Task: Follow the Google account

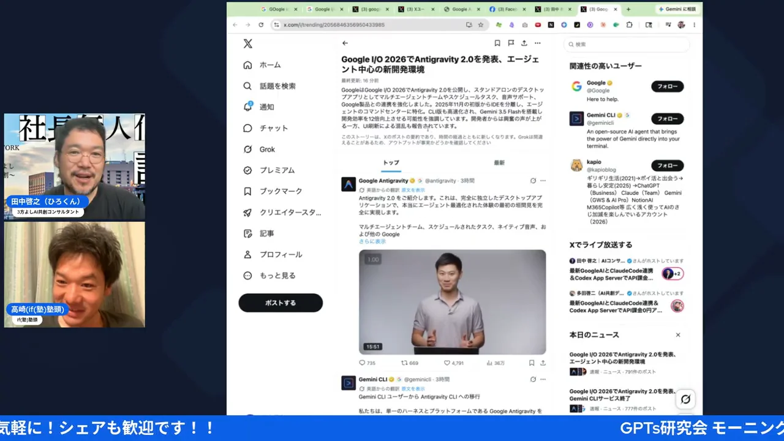Action: [667, 86]
